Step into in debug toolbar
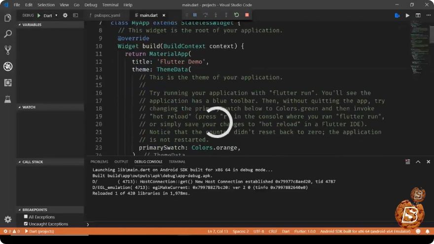 point(216,15)
